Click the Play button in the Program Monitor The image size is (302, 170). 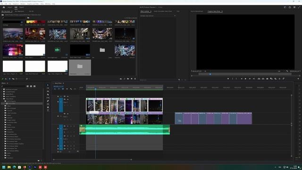click(x=245, y=79)
